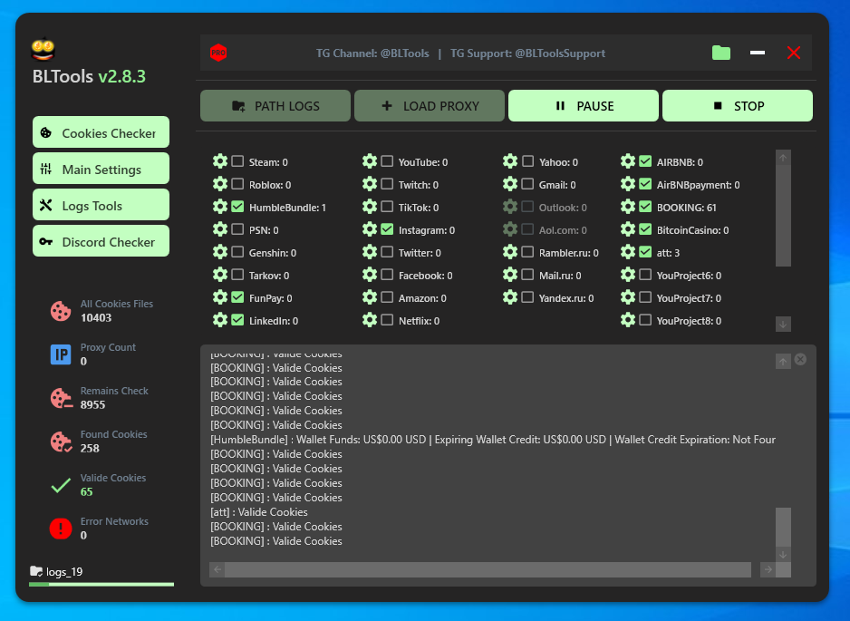
Task: Open settings gear for TikTok
Action: 370,207
